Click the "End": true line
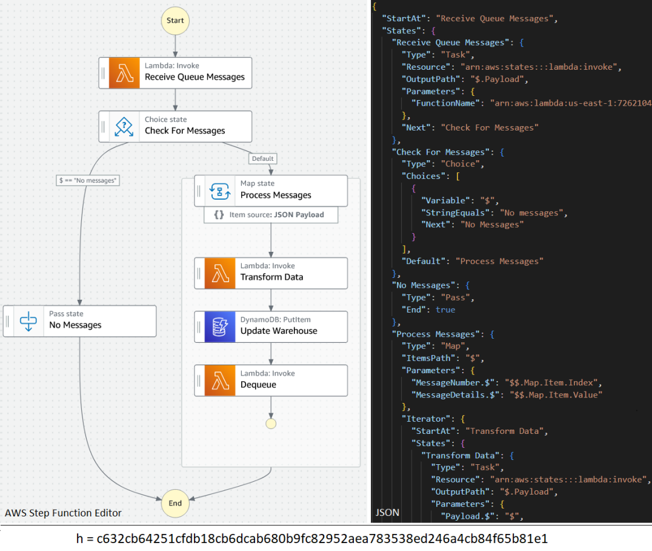 (x=428, y=310)
